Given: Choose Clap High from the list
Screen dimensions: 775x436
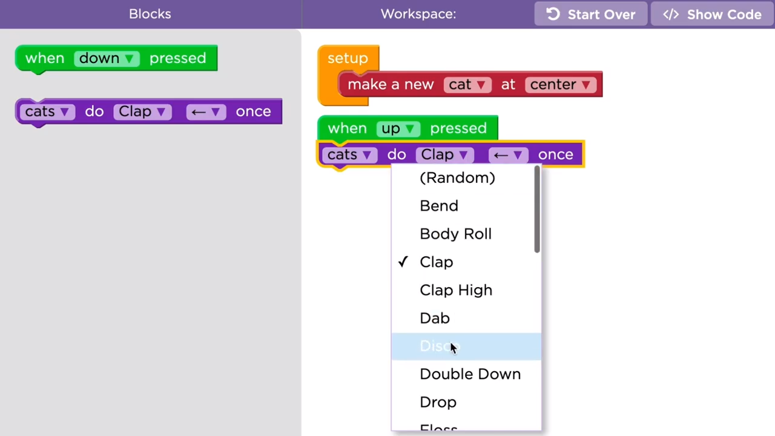Looking at the screenshot, I should click(x=456, y=290).
